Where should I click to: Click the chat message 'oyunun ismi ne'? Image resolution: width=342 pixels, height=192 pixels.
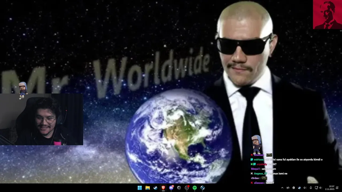click(278, 174)
